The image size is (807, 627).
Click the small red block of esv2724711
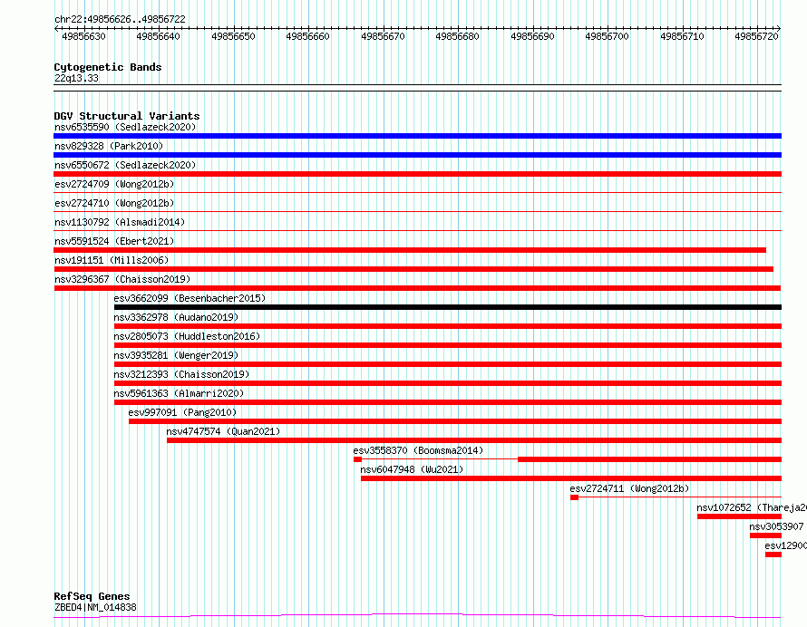coord(574,497)
